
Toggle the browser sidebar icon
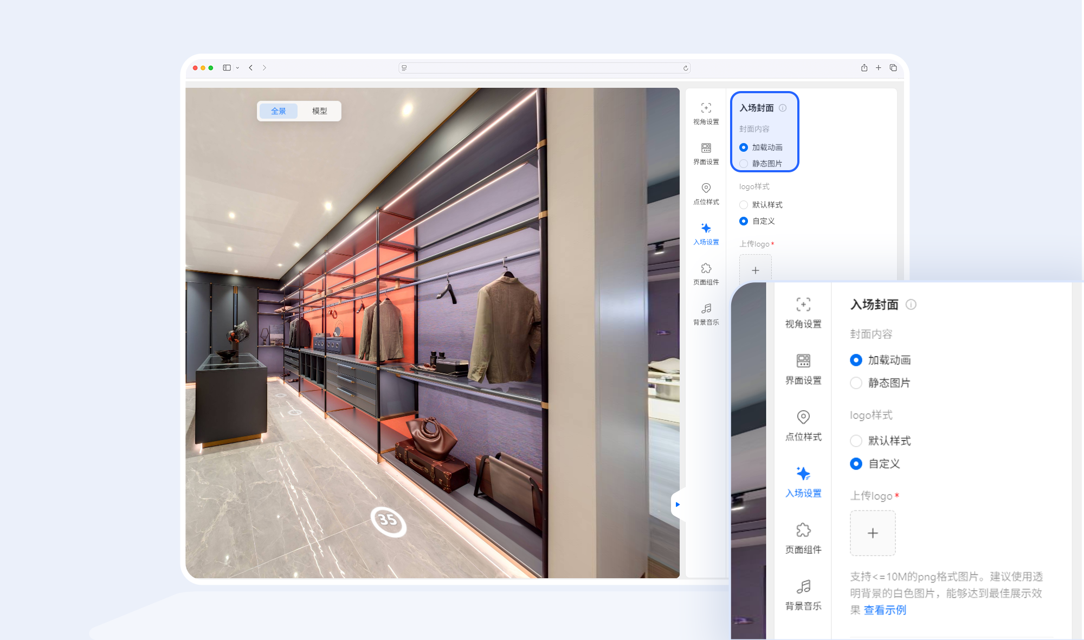pyautogui.click(x=227, y=68)
